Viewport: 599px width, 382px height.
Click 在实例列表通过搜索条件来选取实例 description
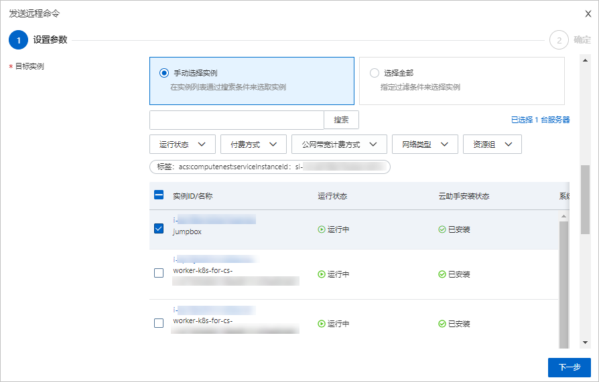[228, 87]
